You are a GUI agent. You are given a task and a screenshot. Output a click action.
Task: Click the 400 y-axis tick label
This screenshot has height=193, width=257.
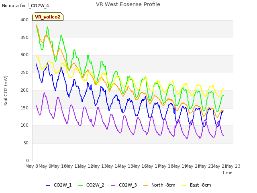(x=24, y=20)
